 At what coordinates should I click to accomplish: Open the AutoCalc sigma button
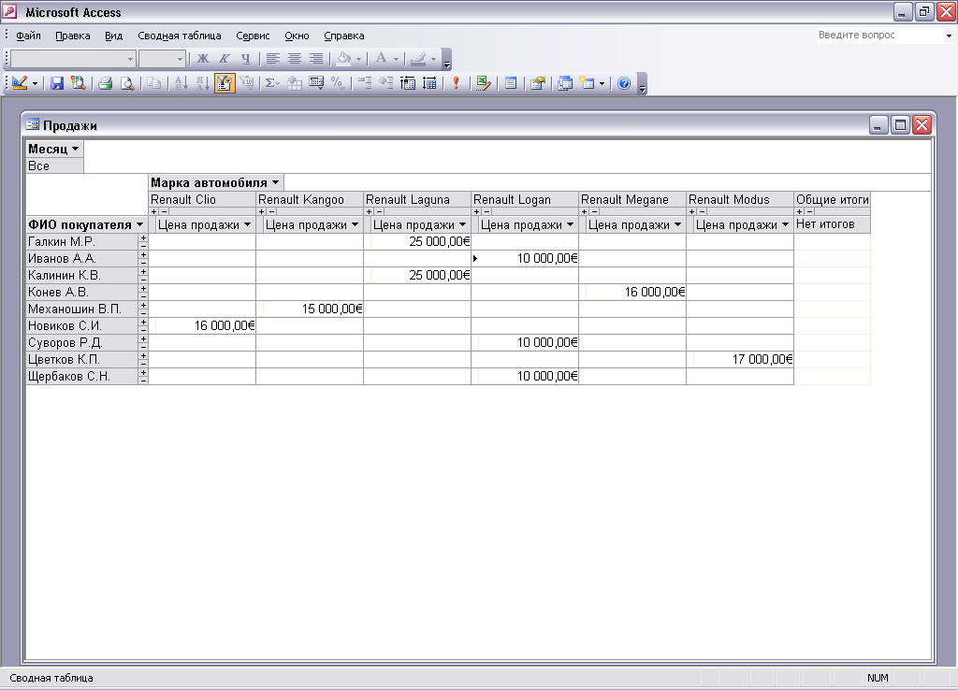click(x=272, y=83)
